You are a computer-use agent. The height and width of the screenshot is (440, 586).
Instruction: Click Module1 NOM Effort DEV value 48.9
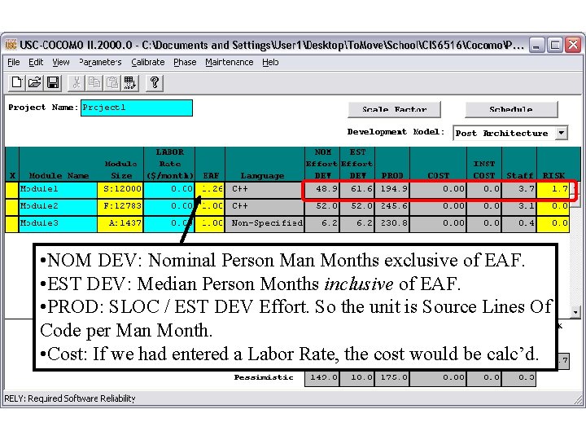(322, 189)
